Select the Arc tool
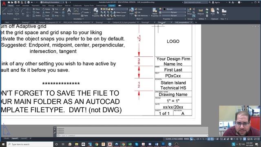 pos(23,11)
